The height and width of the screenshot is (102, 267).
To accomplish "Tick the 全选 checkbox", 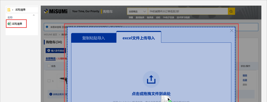I will 49,66.
